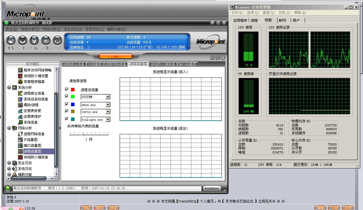Screen dimensions: 363x210
Task: Open the smss.exe process dropdown
Action: 108,105
